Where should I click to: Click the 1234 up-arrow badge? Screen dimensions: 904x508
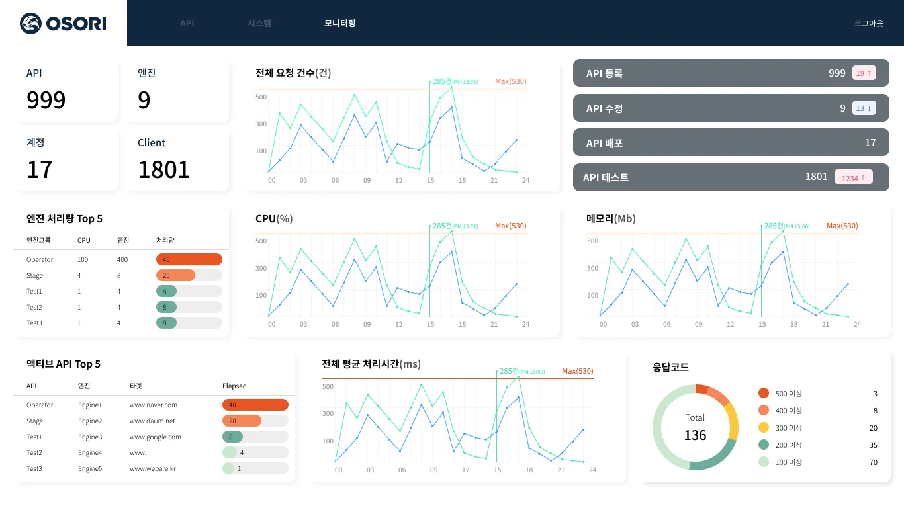click(854, 177)
